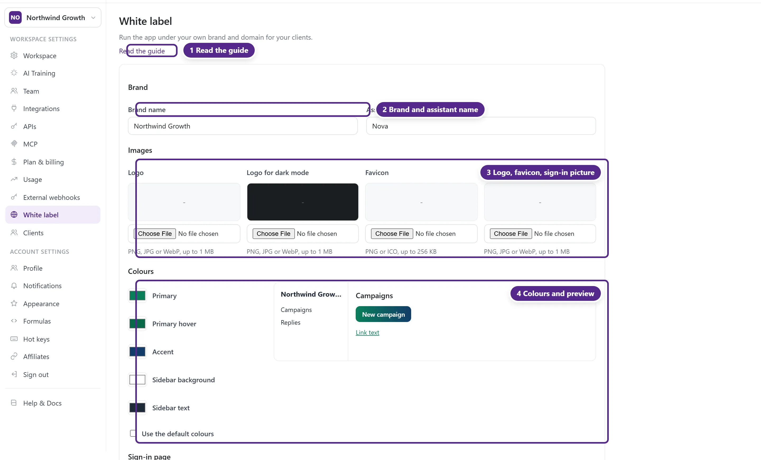Open Notifications in account settings

pyautogui.click(x=53, y=286)
